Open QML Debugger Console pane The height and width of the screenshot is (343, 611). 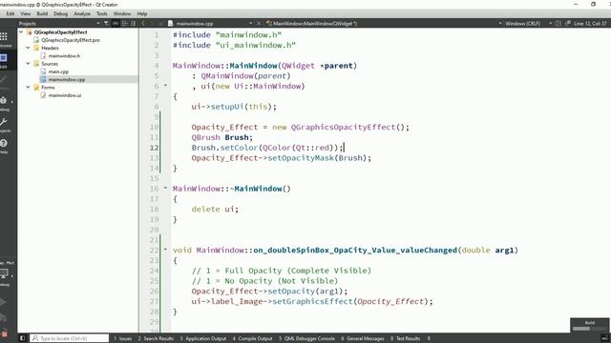click(x=306, y=338)
